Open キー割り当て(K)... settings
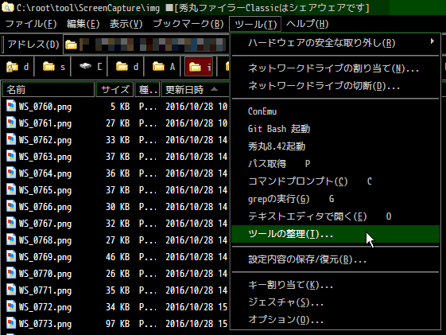446x335 pixels. point(335,285)
